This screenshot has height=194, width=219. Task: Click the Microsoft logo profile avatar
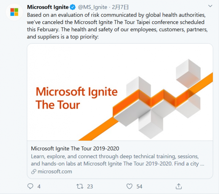[x=14, y=12]
